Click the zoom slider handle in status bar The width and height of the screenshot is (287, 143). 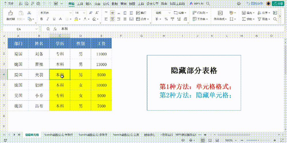[258, 140]
